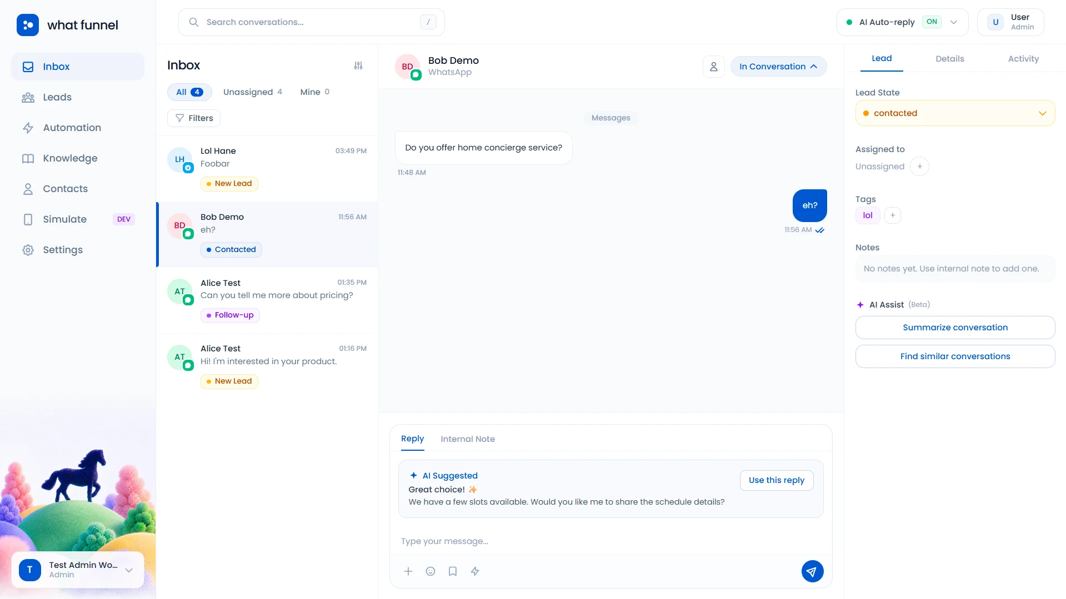
Task: Show Mine conversations filter
Action: pos(315,92)
